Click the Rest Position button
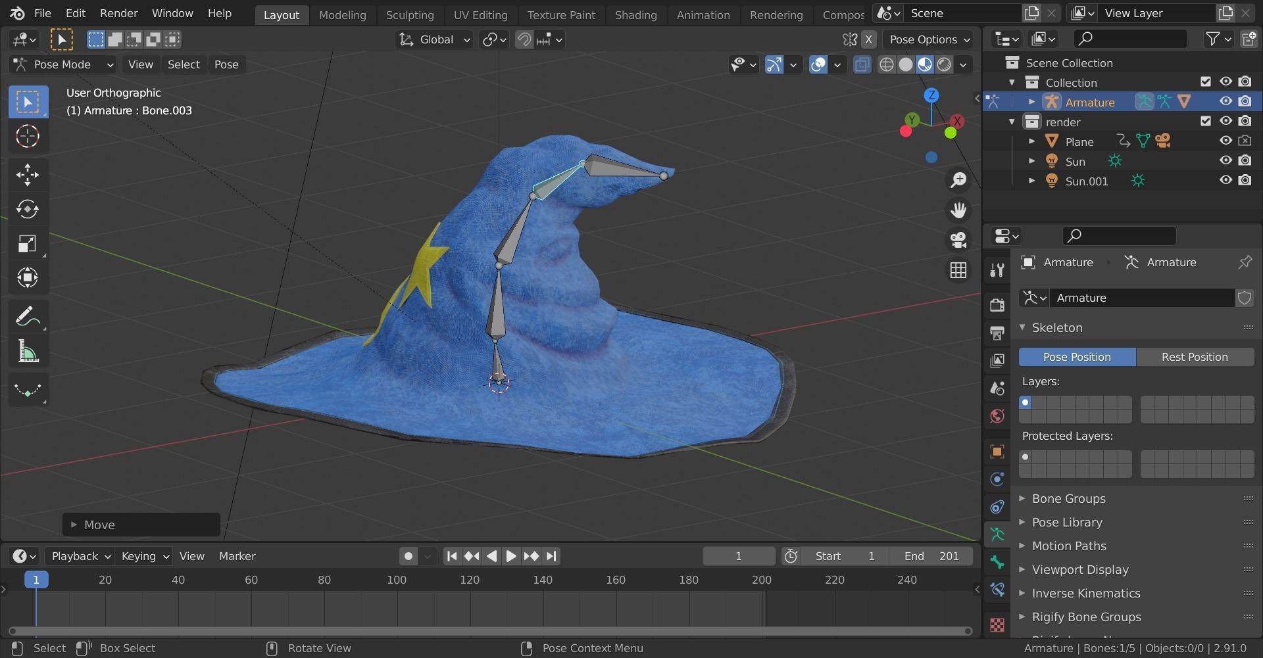This screenshot has height=658, width=1263. 1195,357
